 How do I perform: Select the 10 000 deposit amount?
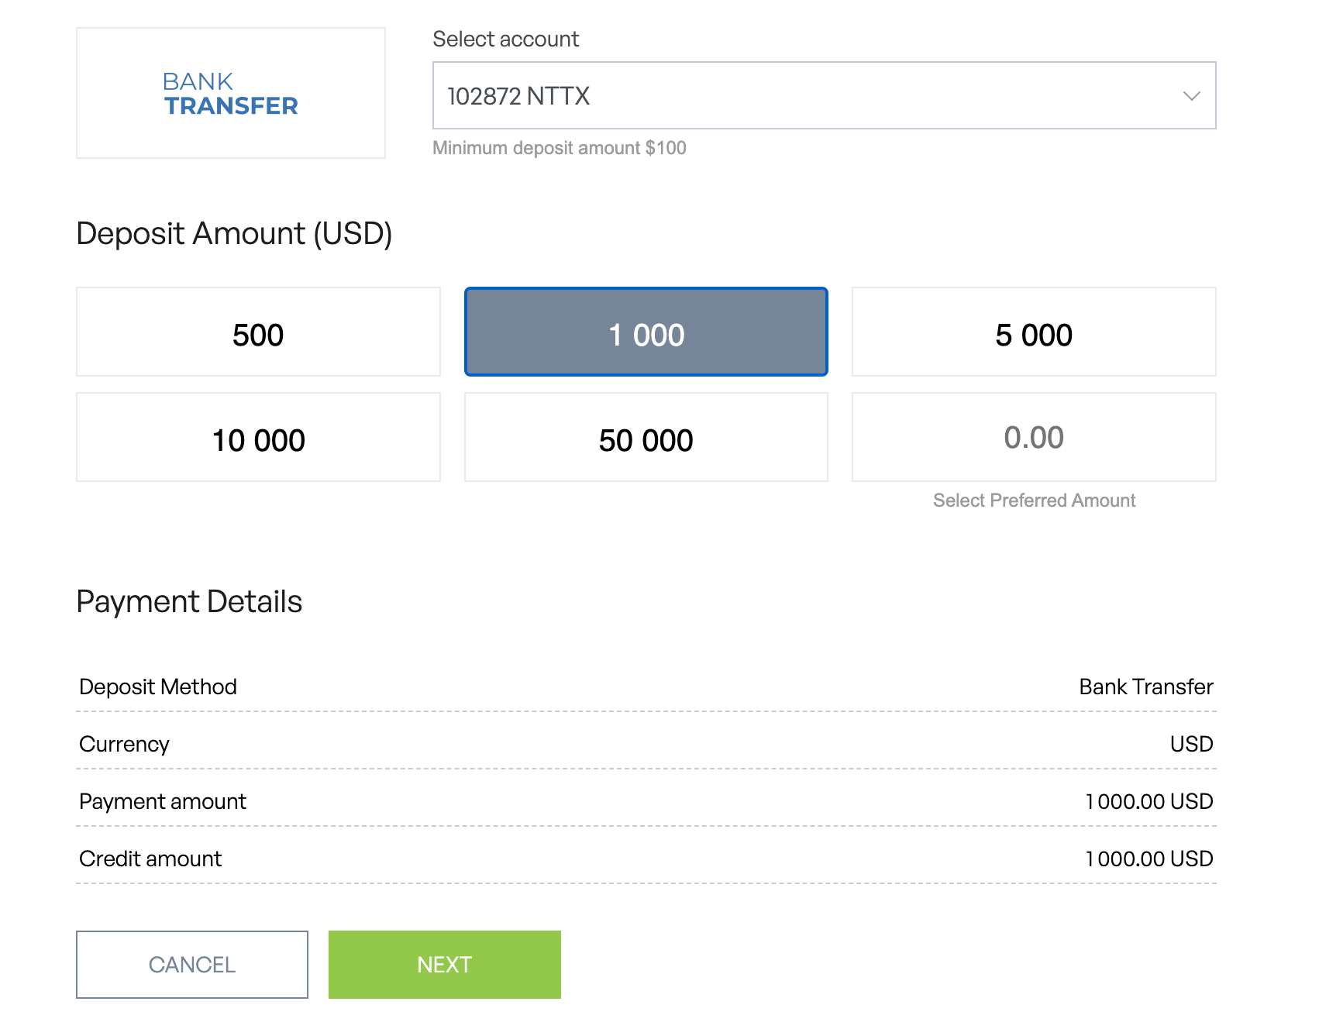coord(258,437)
